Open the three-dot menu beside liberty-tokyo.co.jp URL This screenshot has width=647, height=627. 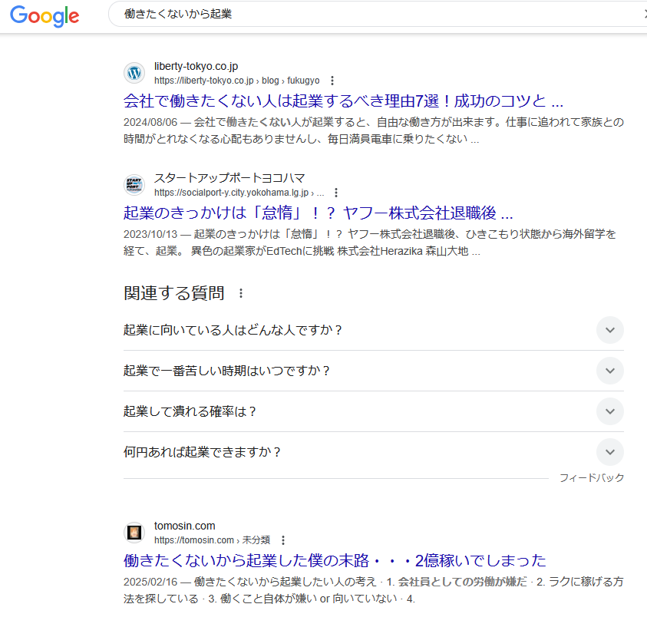pos(332,81)
